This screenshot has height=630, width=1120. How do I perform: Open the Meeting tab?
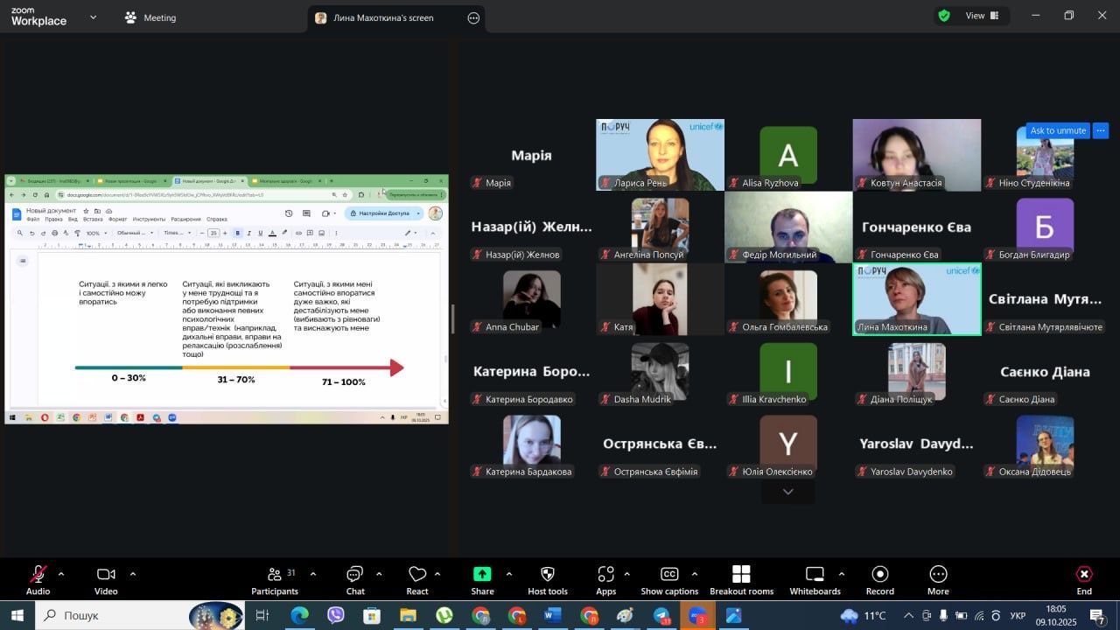(150, 17)
